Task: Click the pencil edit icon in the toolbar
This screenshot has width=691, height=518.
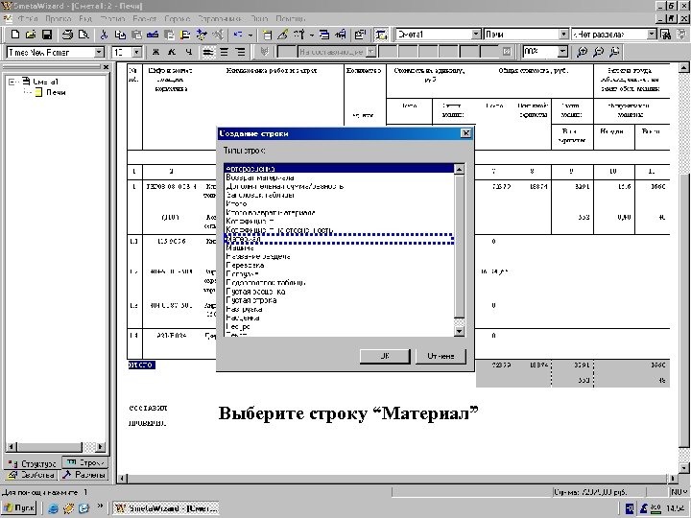Action: click(282, 35)
